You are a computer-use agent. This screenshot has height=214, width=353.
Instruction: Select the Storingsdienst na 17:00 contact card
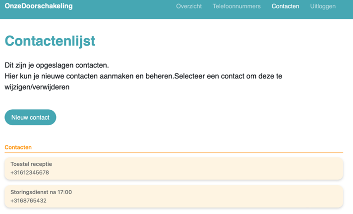174,197
